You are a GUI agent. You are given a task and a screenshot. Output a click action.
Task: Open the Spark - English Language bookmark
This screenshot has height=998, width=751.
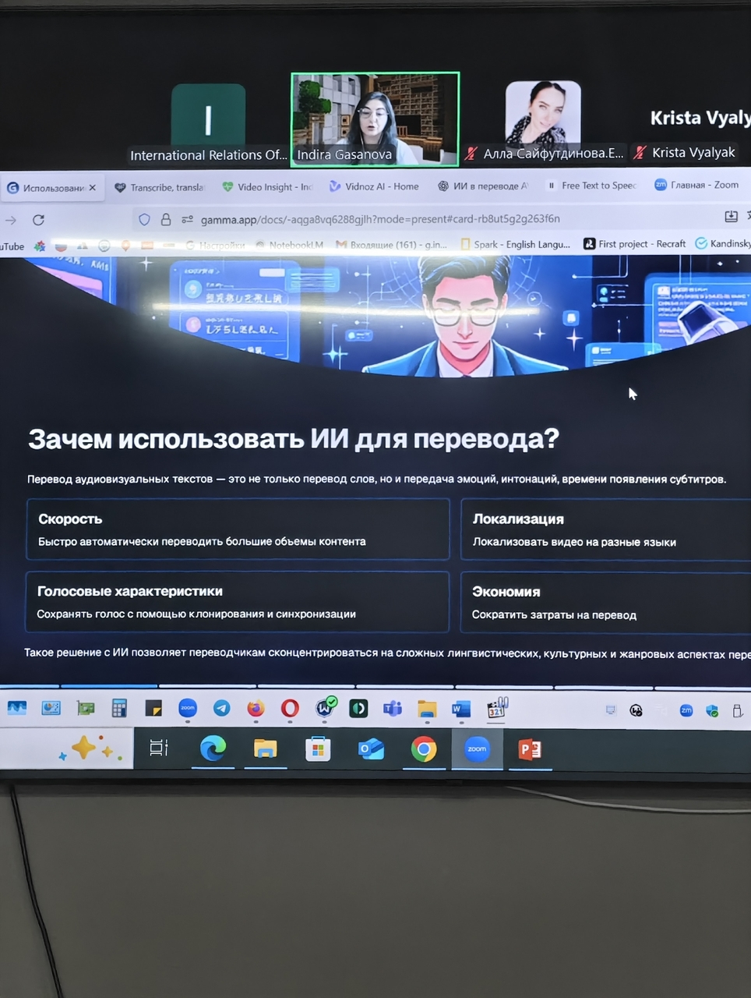516,244
